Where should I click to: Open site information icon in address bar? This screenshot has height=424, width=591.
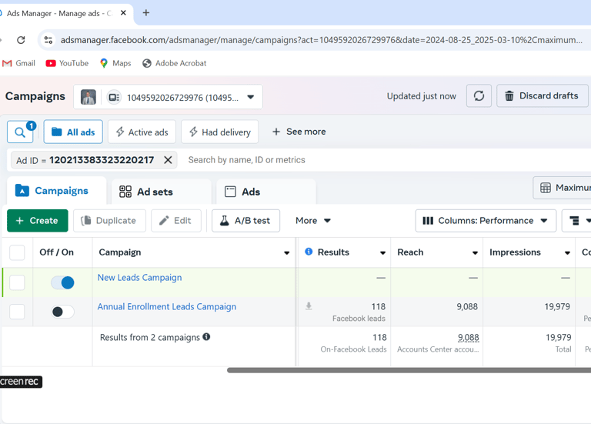(x=48, y=40)
